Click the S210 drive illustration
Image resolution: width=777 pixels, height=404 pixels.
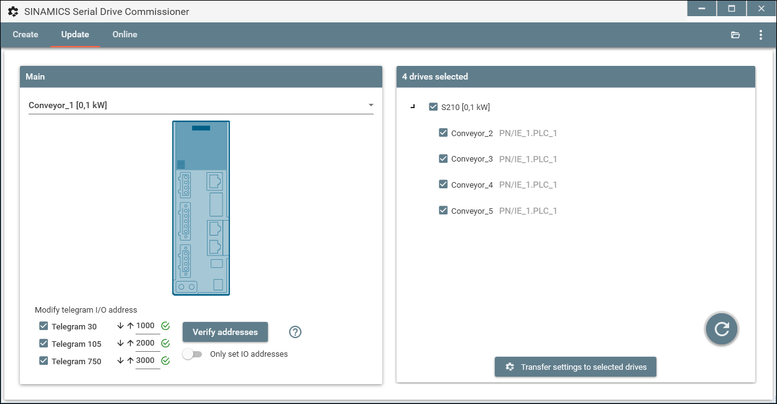click(x=201, y=208)
